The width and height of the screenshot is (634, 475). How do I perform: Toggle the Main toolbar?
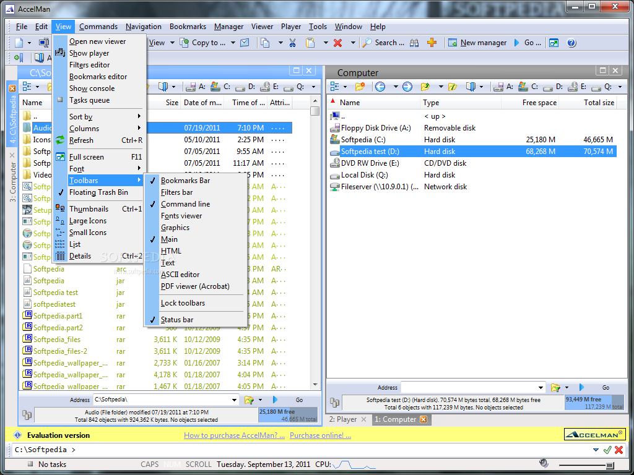point(195,239)
